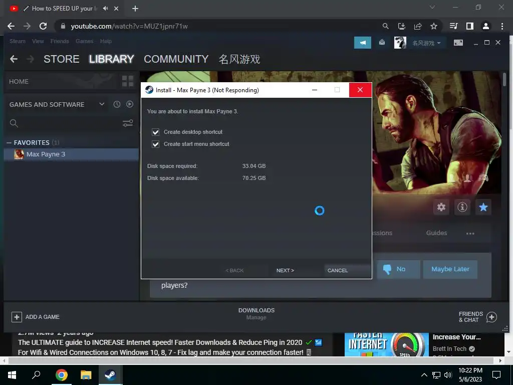
Task: Click the BACK button in install dialog
Action: [x=234, y=270]
